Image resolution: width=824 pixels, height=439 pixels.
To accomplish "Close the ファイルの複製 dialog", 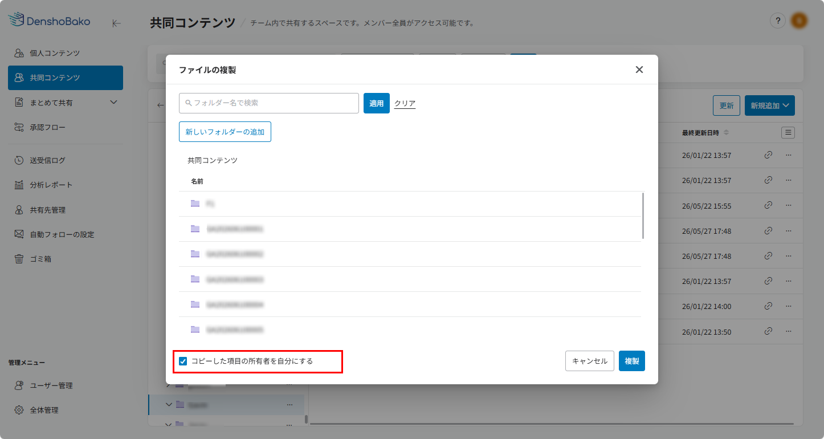I will [639, 70].
